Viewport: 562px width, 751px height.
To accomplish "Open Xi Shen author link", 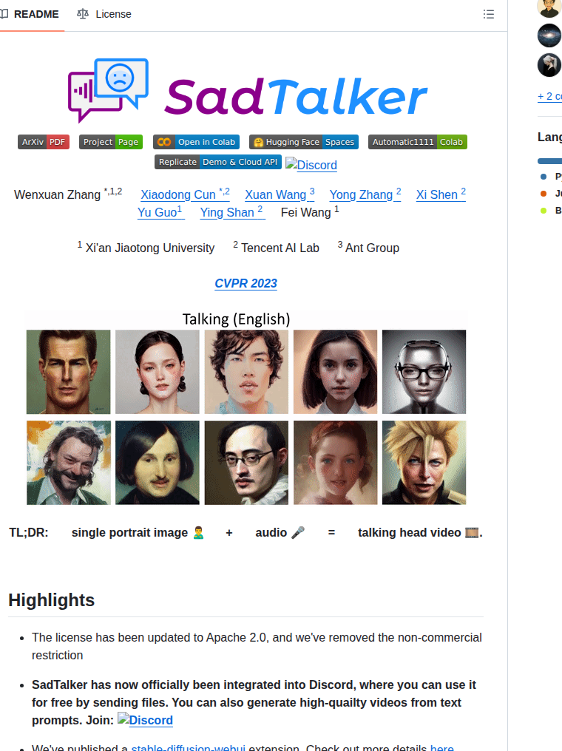I will (x=441, y=194).
